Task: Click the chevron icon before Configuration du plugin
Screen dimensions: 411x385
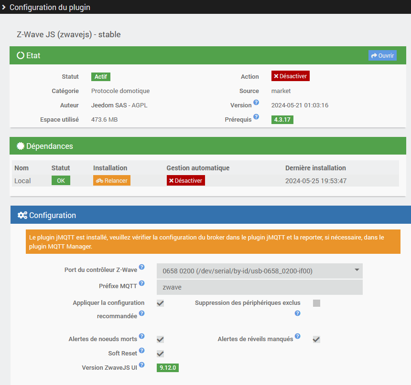Action: (4, 7)
